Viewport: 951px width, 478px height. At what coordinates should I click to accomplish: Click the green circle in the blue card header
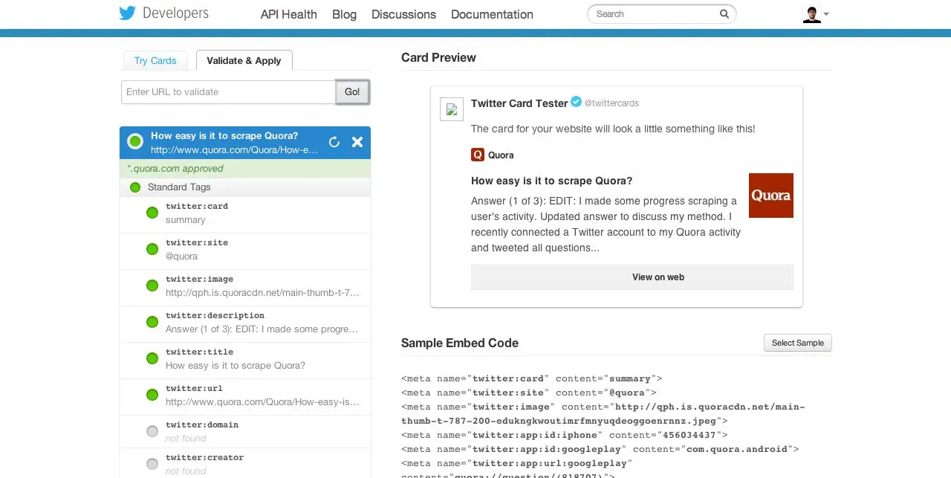tap(134, 142)
